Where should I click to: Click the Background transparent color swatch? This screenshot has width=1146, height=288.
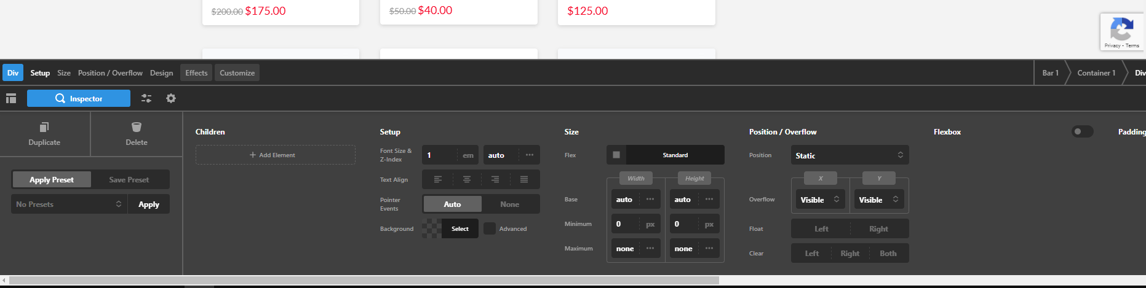(x=432, y=228)
